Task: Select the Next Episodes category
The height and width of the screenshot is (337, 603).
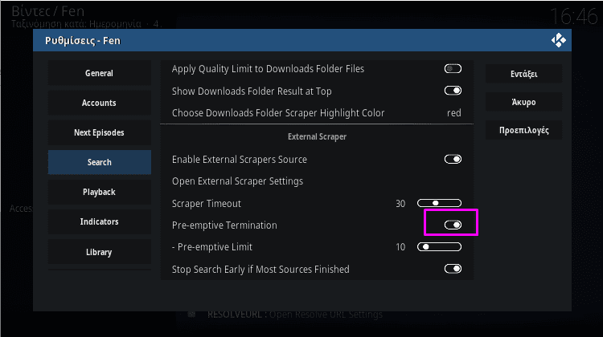Action: 99,132
